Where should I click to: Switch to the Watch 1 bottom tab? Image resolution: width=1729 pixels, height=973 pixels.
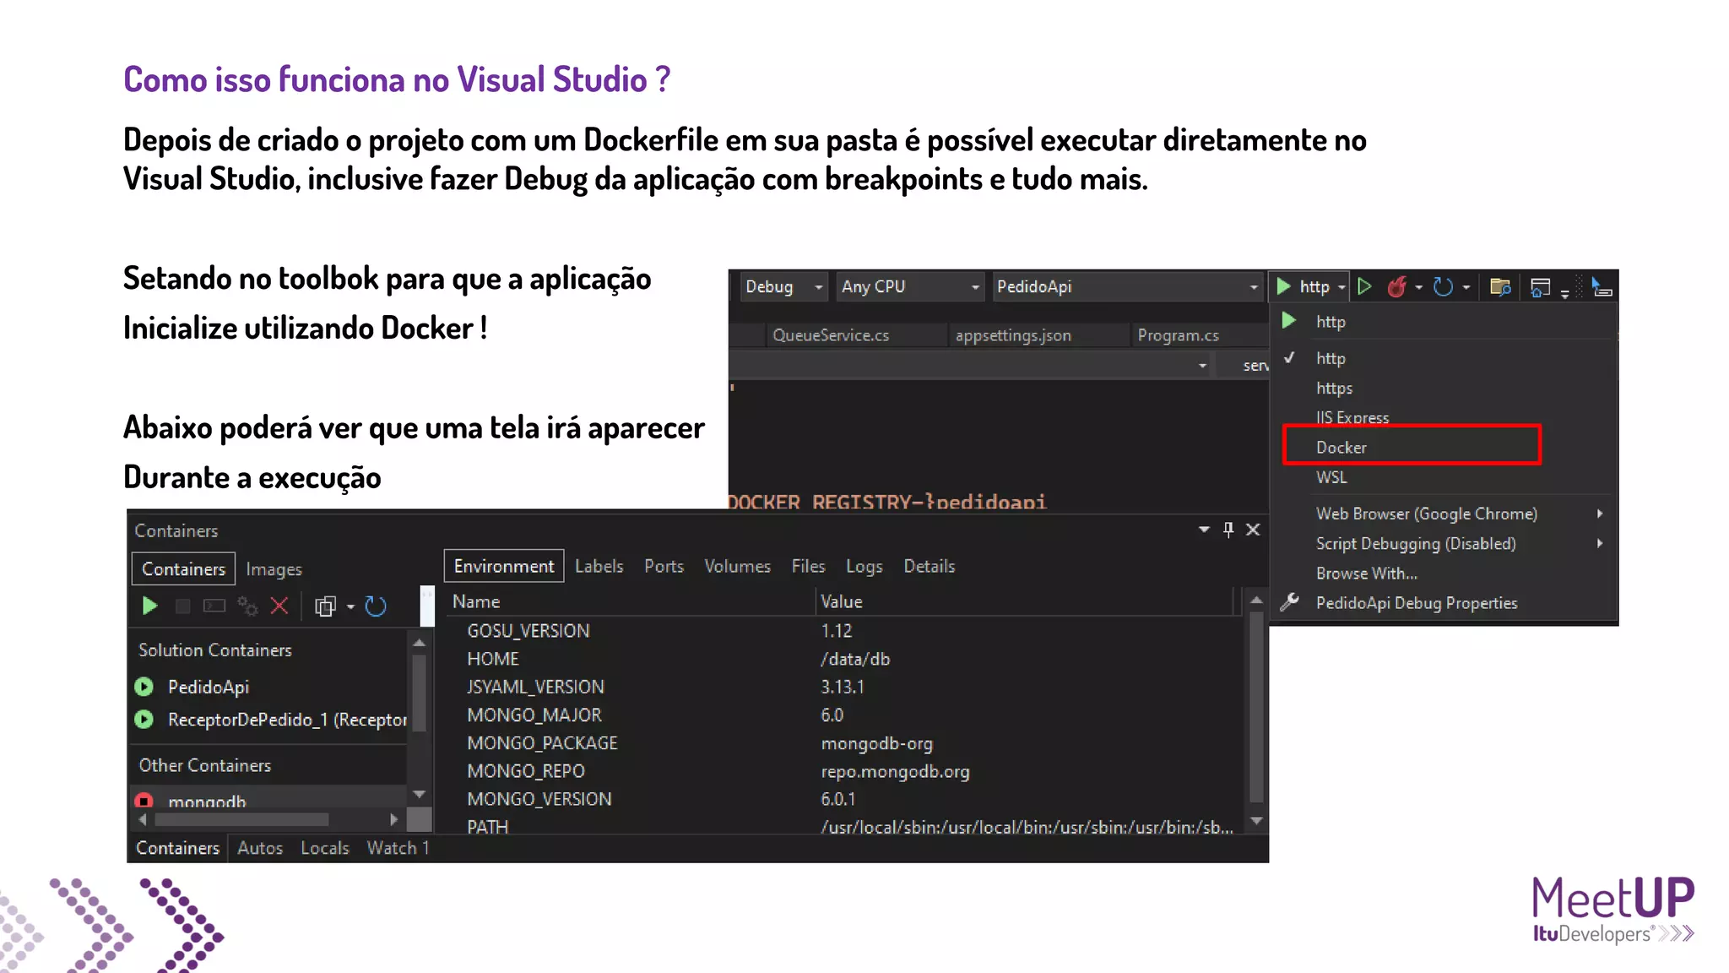point(398,848)
